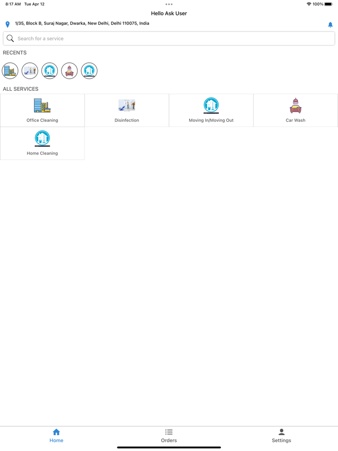Tap the 'RECENTS' heading
Image resolution: width=338 pixels, height=451 pixels.
point(14,53)
